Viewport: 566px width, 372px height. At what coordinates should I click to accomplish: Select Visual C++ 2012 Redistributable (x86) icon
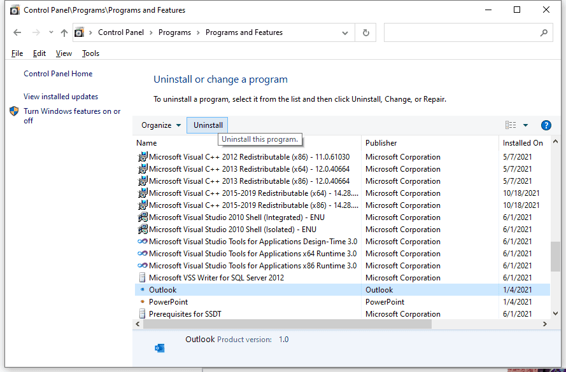point(143,157)
